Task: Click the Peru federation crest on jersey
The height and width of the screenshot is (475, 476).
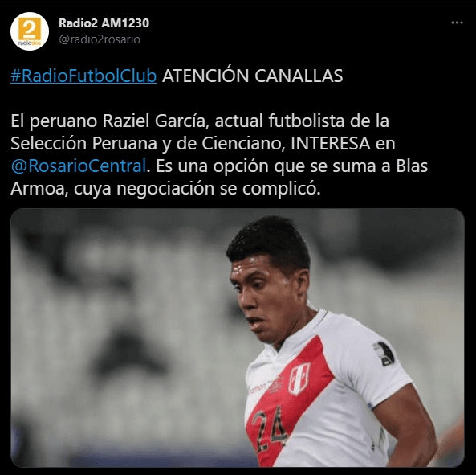Action: tap(299, 379)
